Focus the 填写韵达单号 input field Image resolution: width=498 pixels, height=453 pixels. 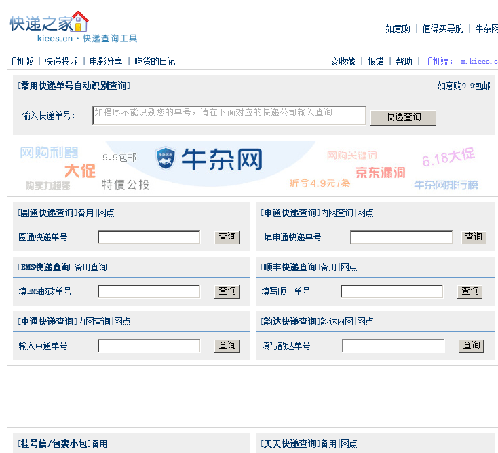pos(394,346)
